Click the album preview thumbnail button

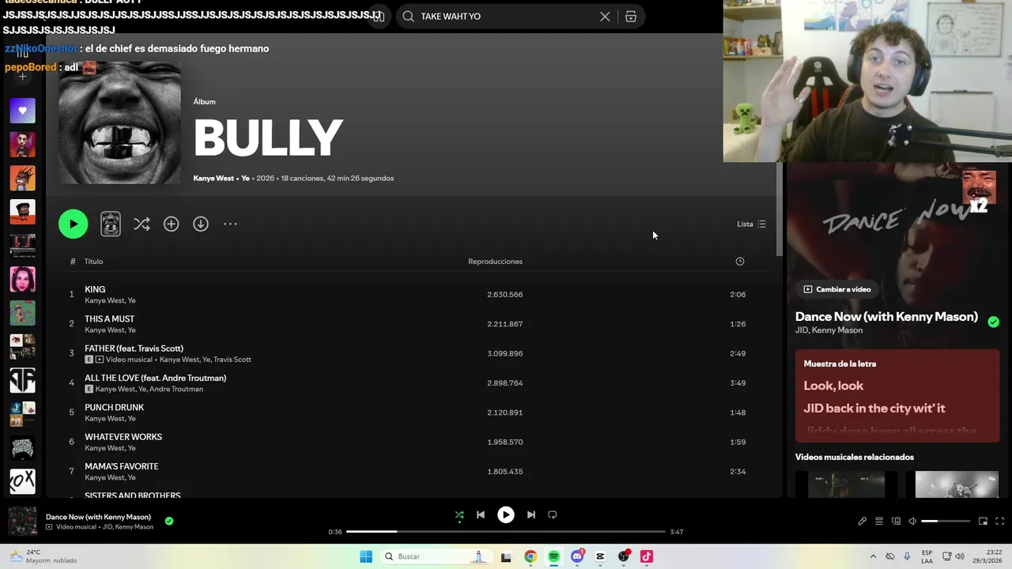coord(111,224)
